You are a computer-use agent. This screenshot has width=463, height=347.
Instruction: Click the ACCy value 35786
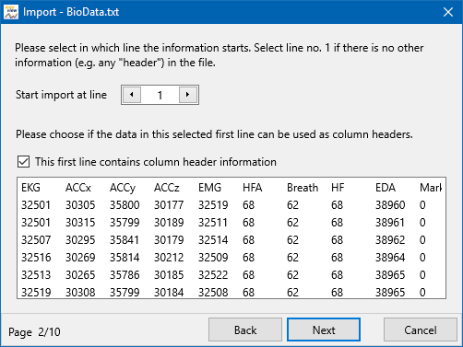click(125, 274)
